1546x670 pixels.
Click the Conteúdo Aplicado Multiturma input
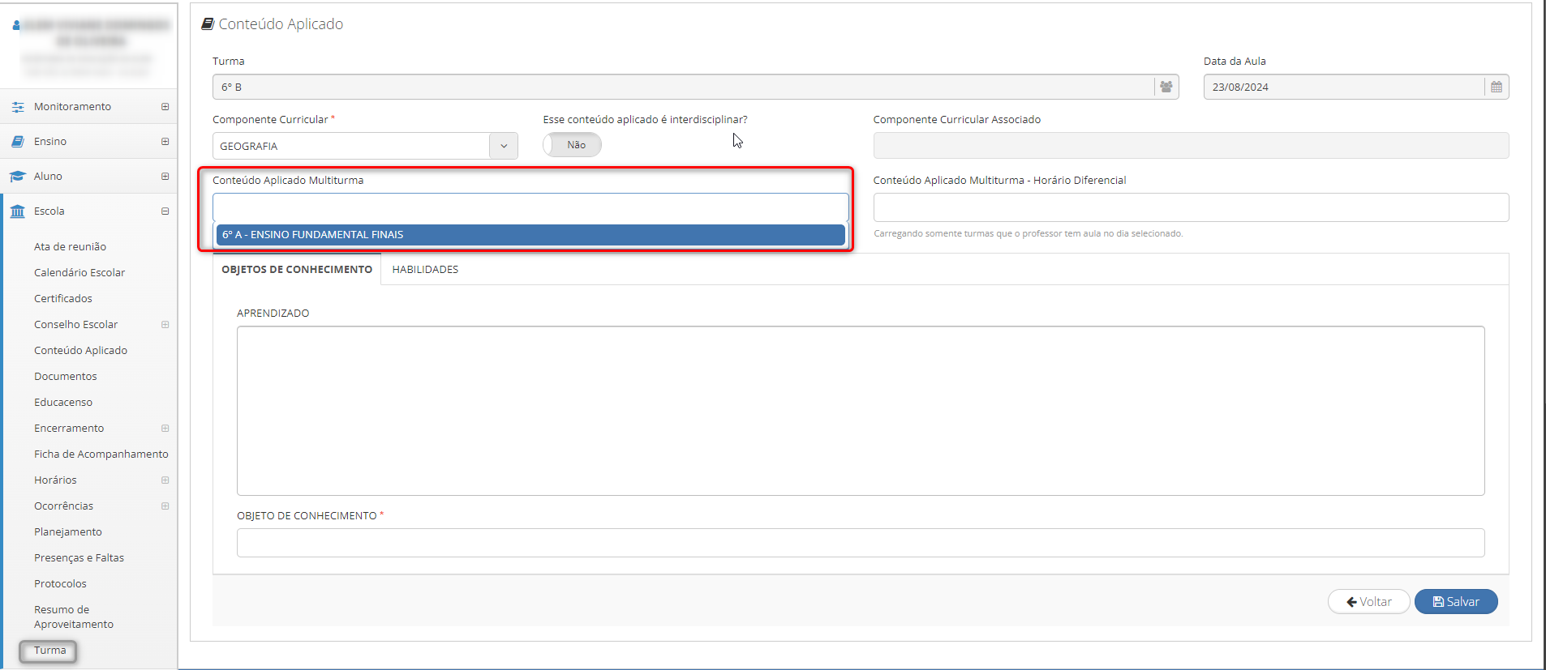530,207
